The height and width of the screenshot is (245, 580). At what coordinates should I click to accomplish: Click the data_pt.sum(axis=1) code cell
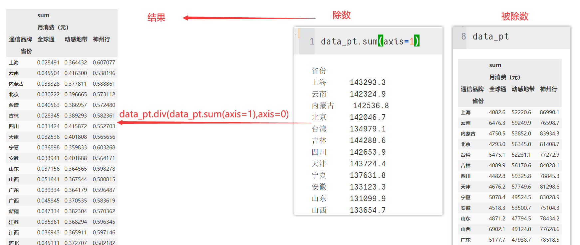tap(371, 41)
